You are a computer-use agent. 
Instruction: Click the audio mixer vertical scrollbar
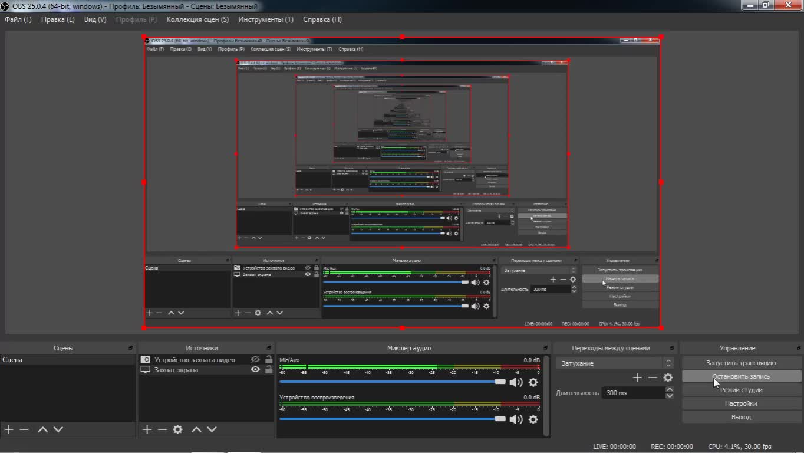pyautogui.click(x=546, y=395)
